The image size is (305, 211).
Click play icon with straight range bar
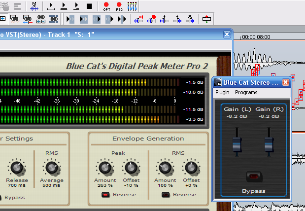tap(51, 6)
